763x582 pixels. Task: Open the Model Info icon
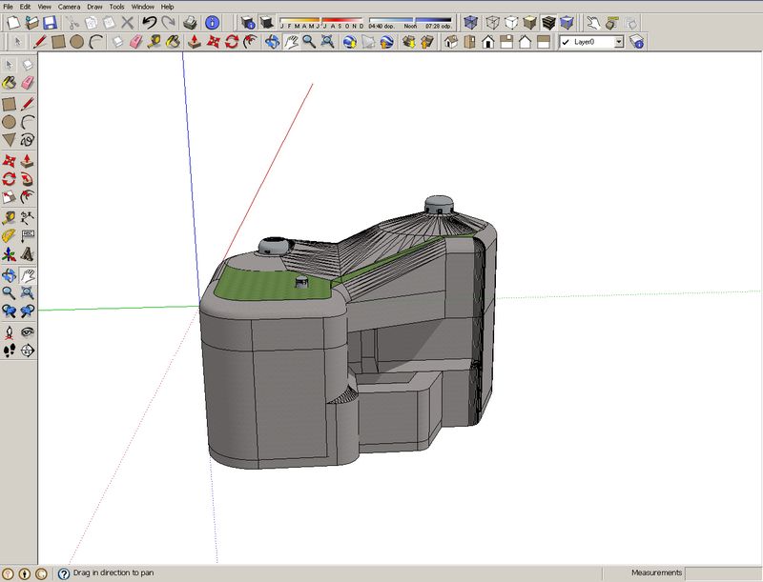click(211, 21)
